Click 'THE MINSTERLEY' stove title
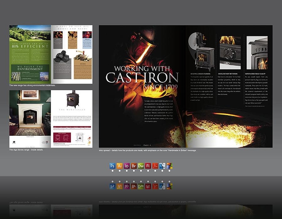This screenshot has width=282, height=219. click(72, 110)
